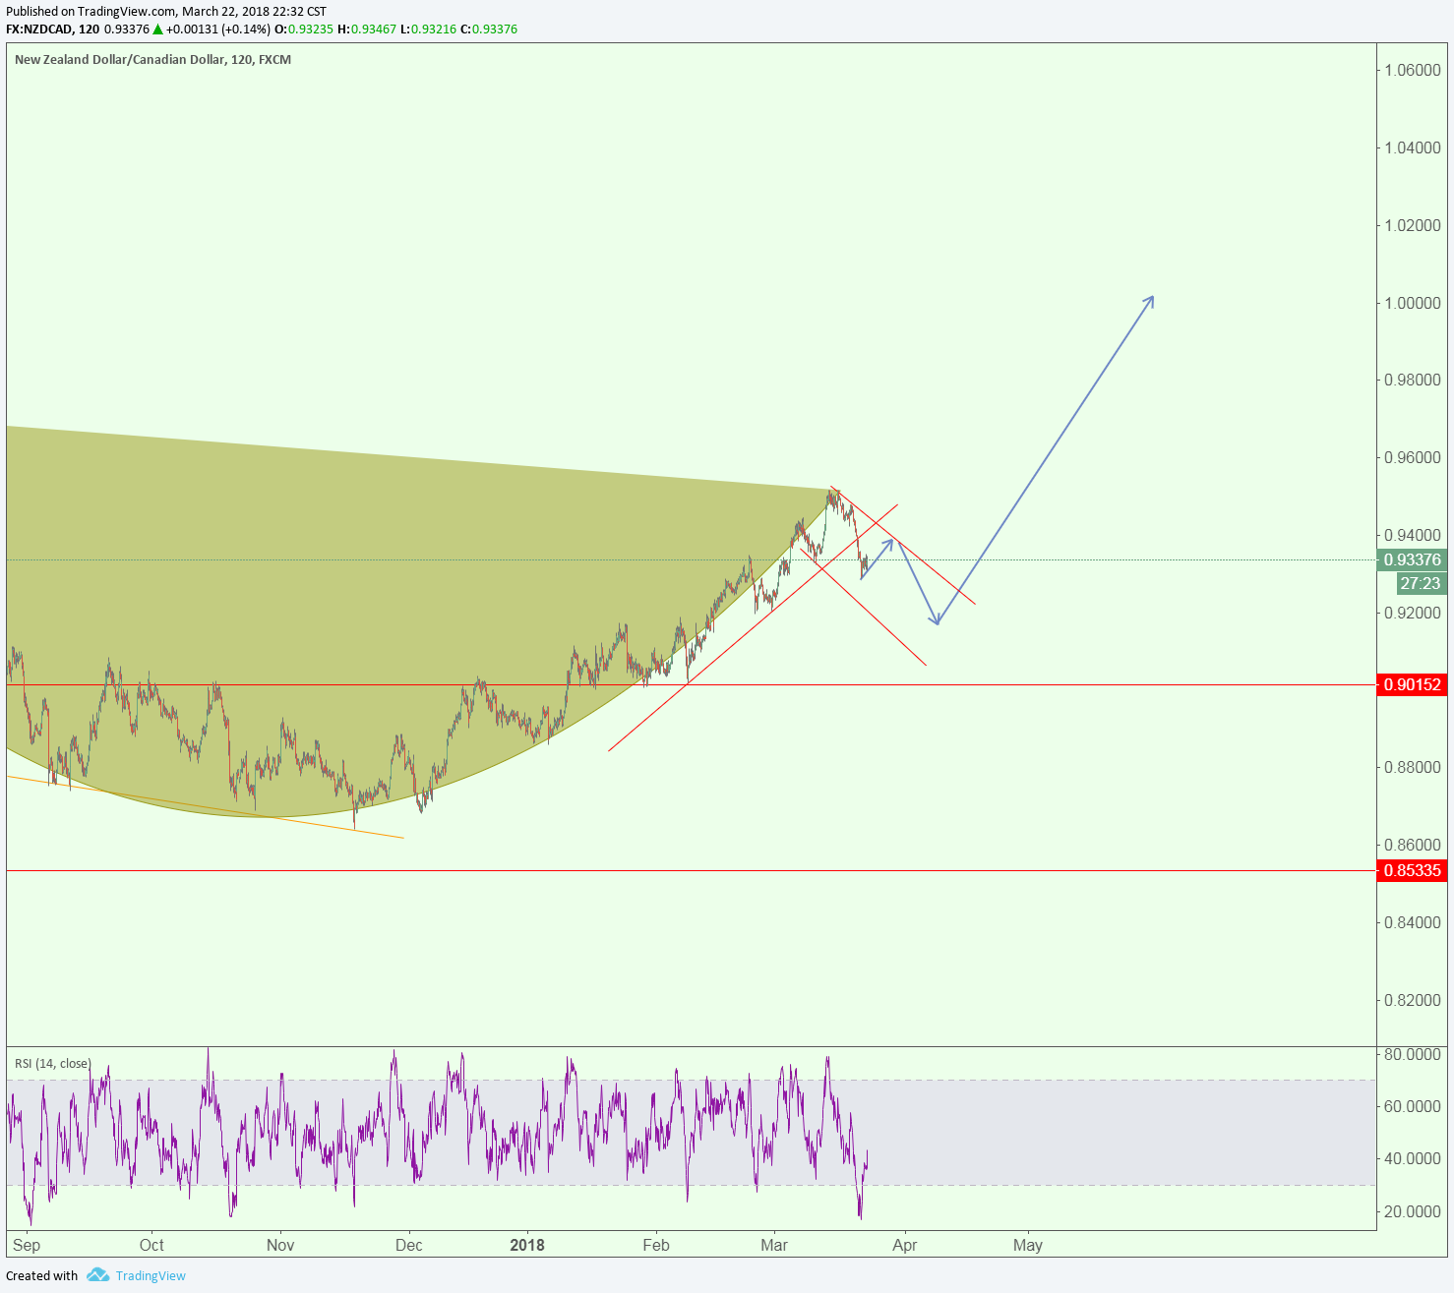Click the 'Created with' footer text
The height and width of the screenshot is (1293, 1454).
(41, 1276)
